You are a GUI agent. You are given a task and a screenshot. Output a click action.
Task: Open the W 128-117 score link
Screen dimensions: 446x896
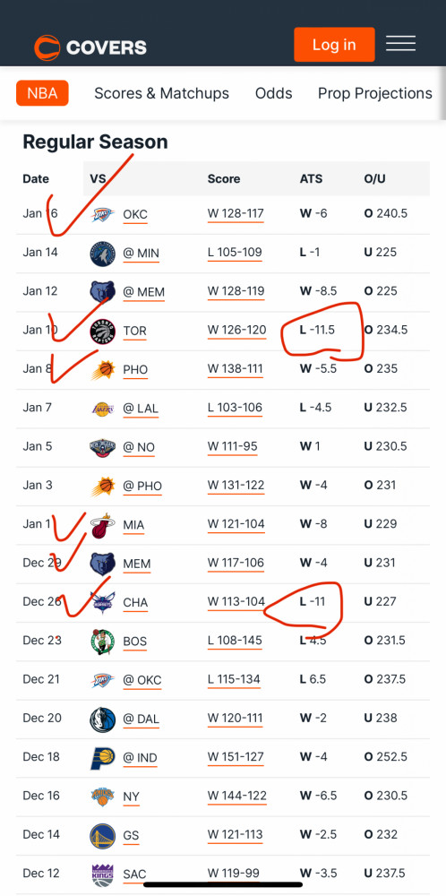[236, 214]
